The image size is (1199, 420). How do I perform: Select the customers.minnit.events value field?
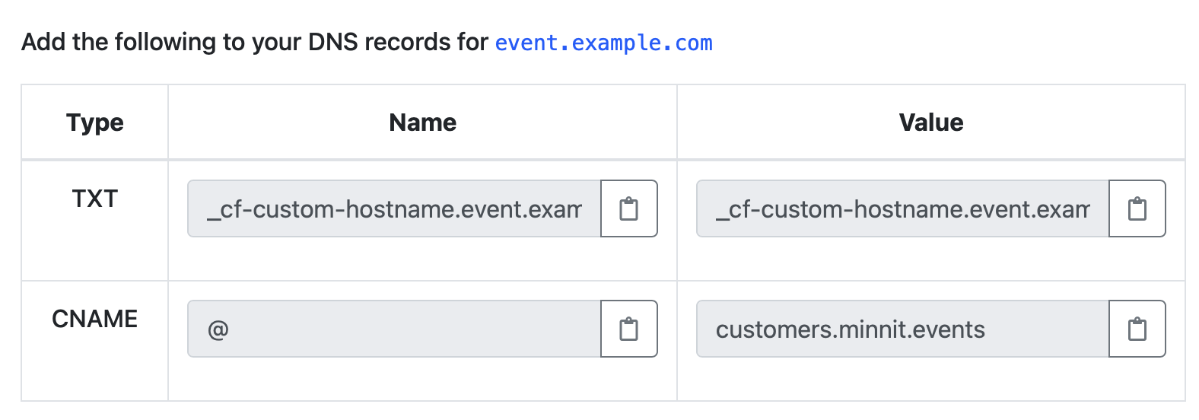click(902, 329)
